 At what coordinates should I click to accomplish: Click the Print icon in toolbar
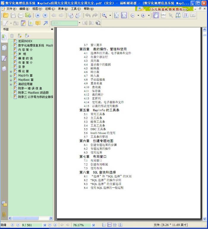[x=21, y=15]
